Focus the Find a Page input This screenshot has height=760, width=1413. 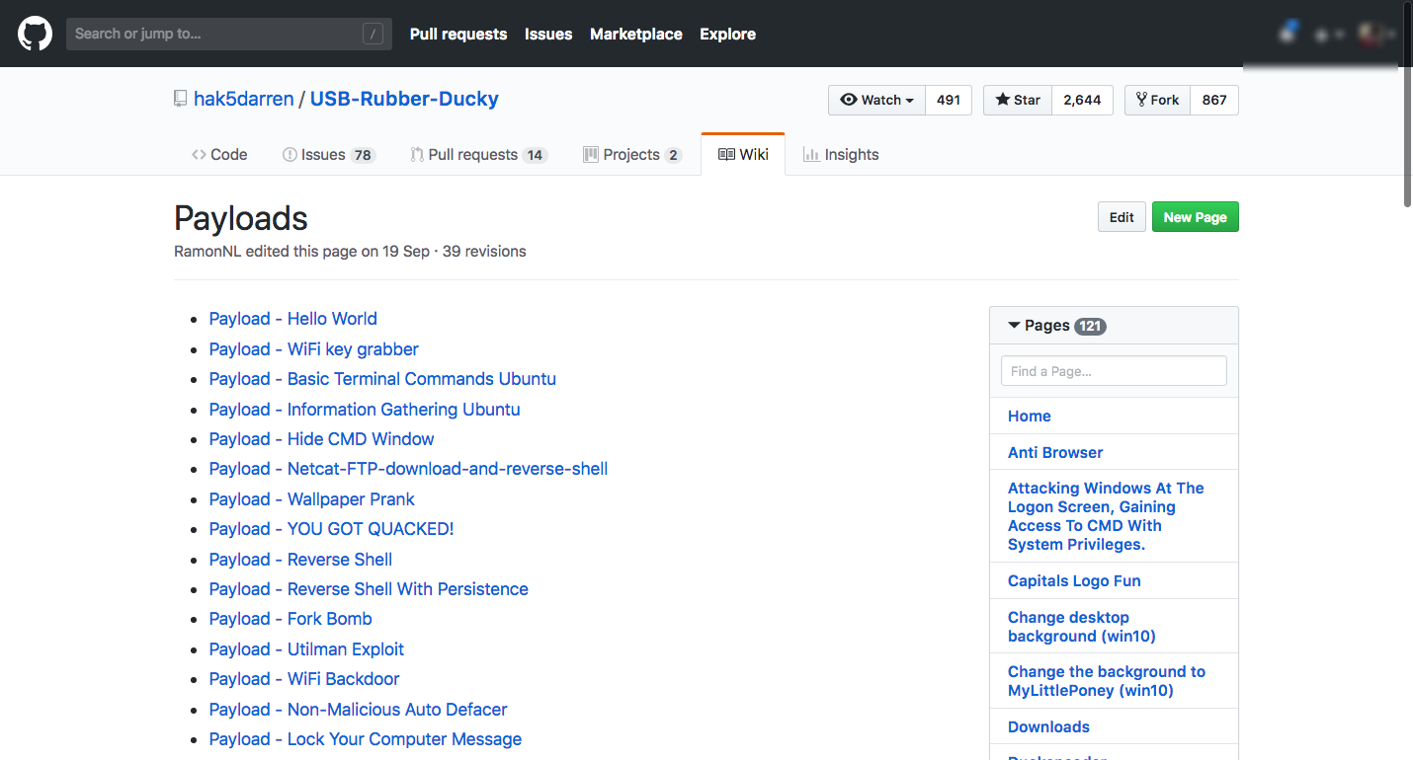[1114, 371]
